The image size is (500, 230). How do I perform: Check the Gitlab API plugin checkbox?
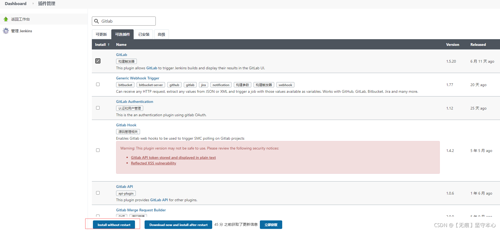point(98,193)
